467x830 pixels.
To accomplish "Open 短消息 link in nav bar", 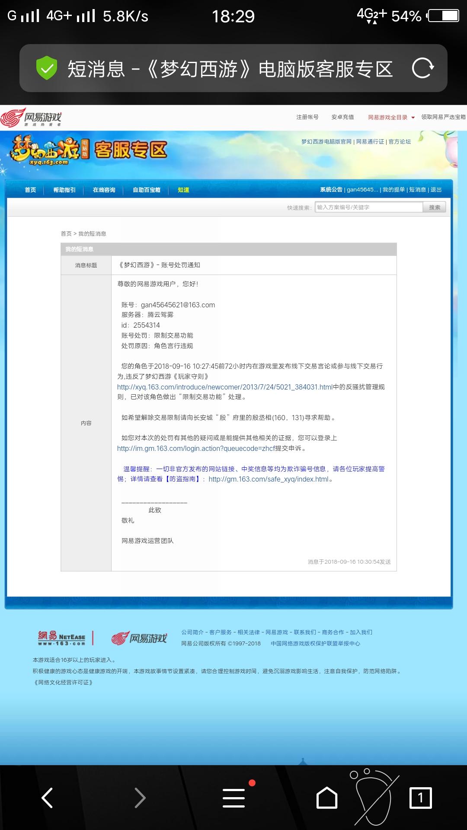I will [x=418, y=189].
